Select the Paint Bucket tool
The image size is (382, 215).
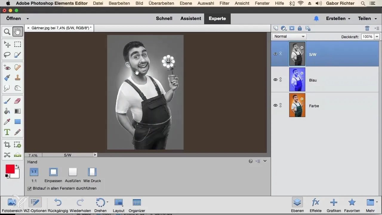[7, 111]
